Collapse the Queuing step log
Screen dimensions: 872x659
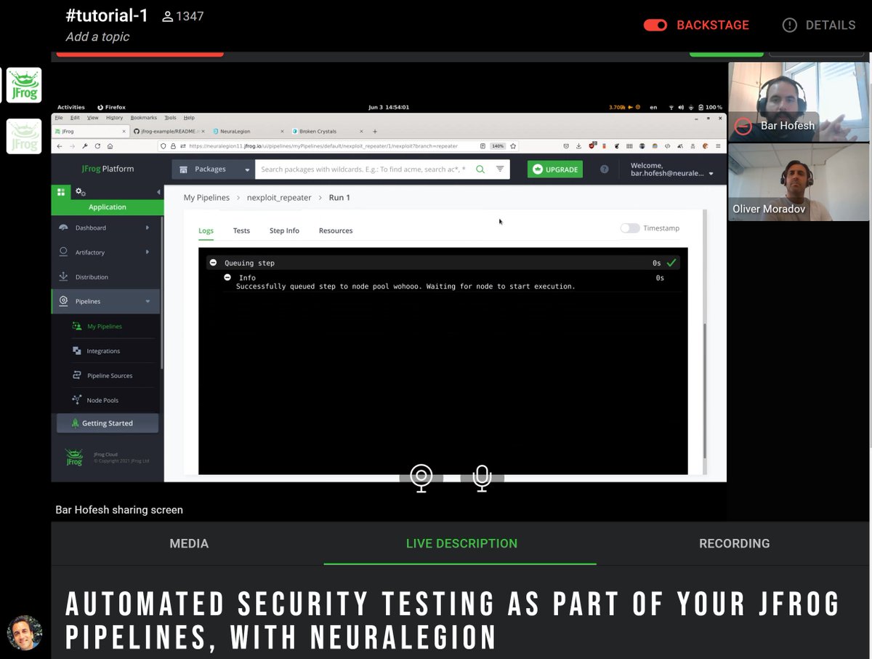point(213,263)
